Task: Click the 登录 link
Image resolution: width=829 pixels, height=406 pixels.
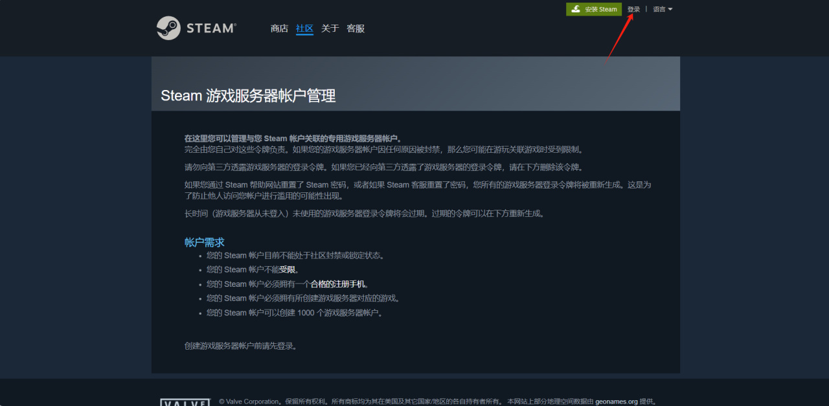Action: click(x=633, y=9)
